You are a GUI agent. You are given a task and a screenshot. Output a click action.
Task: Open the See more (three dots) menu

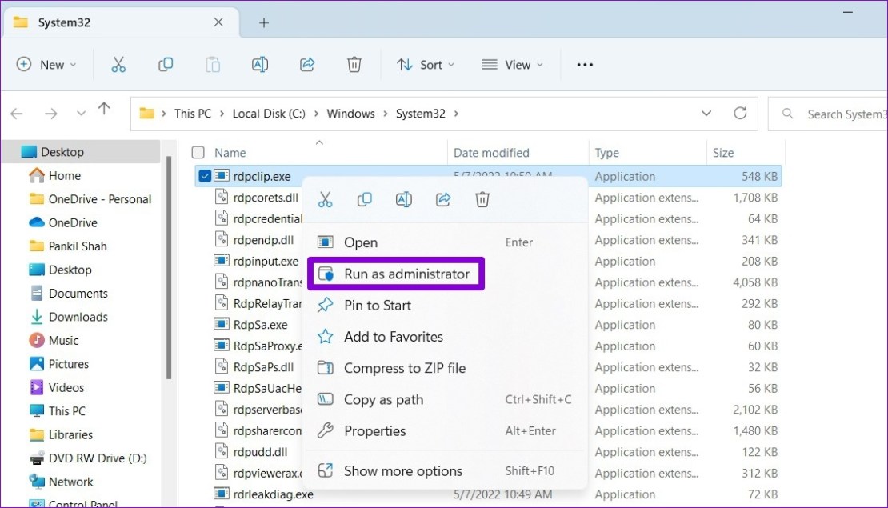[585, 65]
